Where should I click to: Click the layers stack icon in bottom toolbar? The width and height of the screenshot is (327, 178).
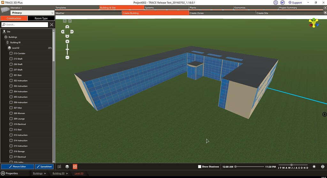[67, 167]
